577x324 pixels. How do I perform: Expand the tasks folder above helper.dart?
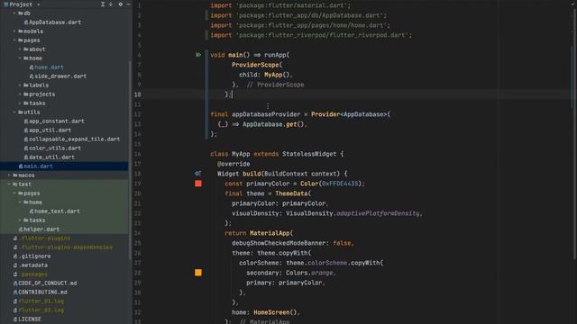pyautogui.click(x=20, y=220)
